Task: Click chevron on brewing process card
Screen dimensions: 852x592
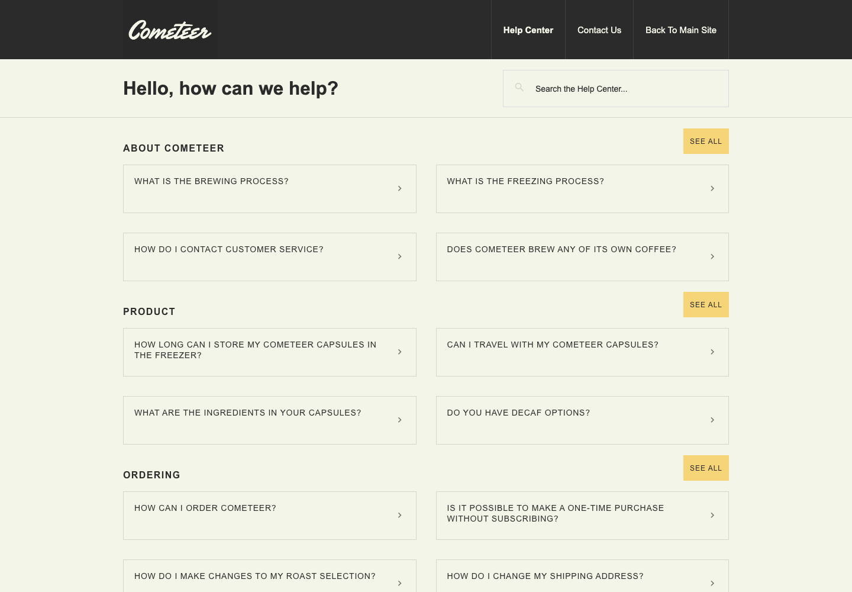Action: click(400, 188)
